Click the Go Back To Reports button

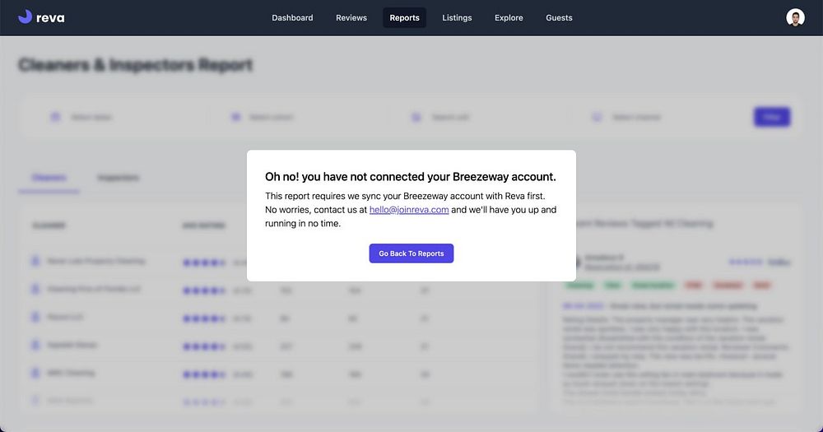(x=411, y=253)
